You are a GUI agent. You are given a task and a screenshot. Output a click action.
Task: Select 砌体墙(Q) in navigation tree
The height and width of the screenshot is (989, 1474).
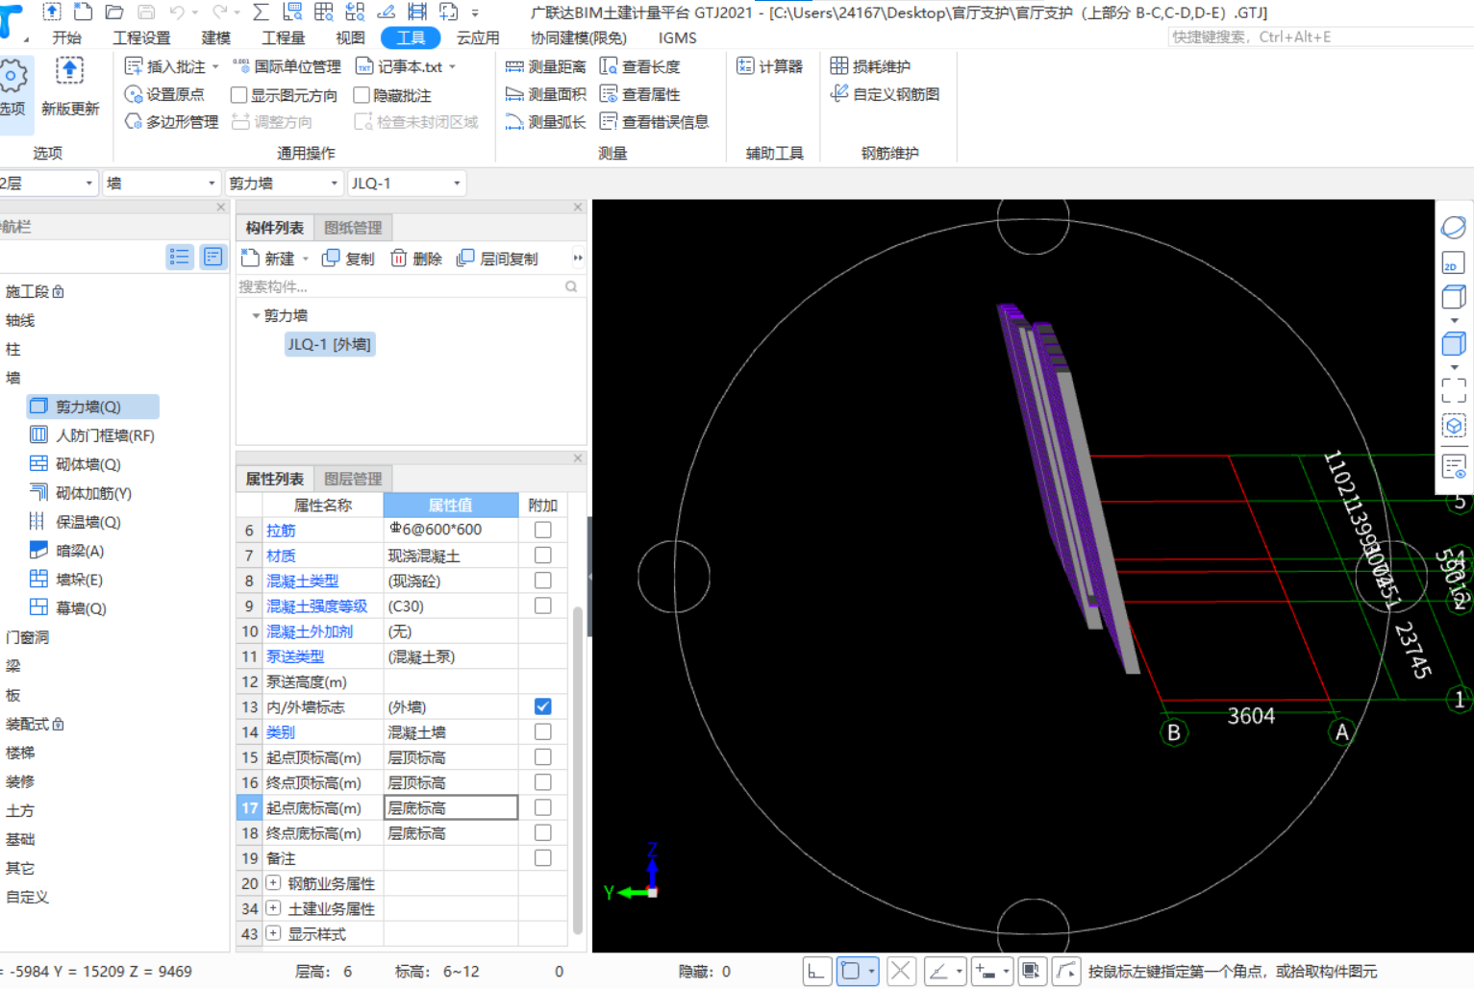88,464
